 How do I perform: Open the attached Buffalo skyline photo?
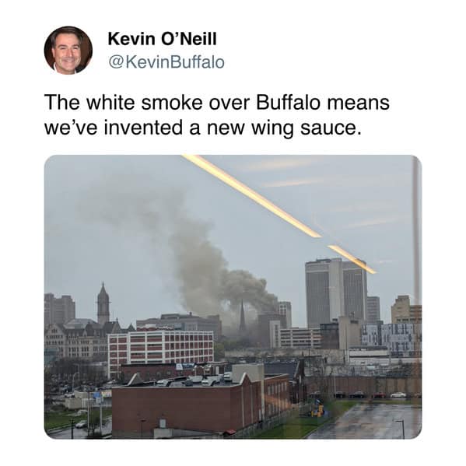[233, 296]
